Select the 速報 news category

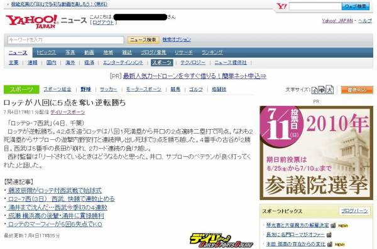click(33, 63)
